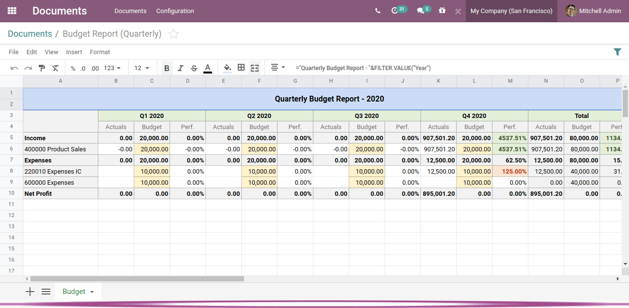Select the Total header cell
This screenshot has width=629, height=308.
coord(575,116)
